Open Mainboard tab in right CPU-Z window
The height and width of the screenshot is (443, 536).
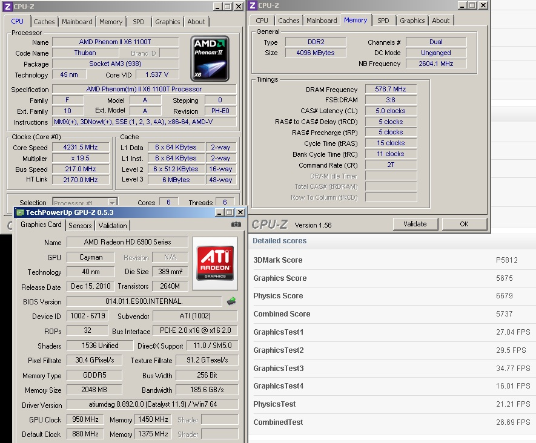click(x=322, y=21)
